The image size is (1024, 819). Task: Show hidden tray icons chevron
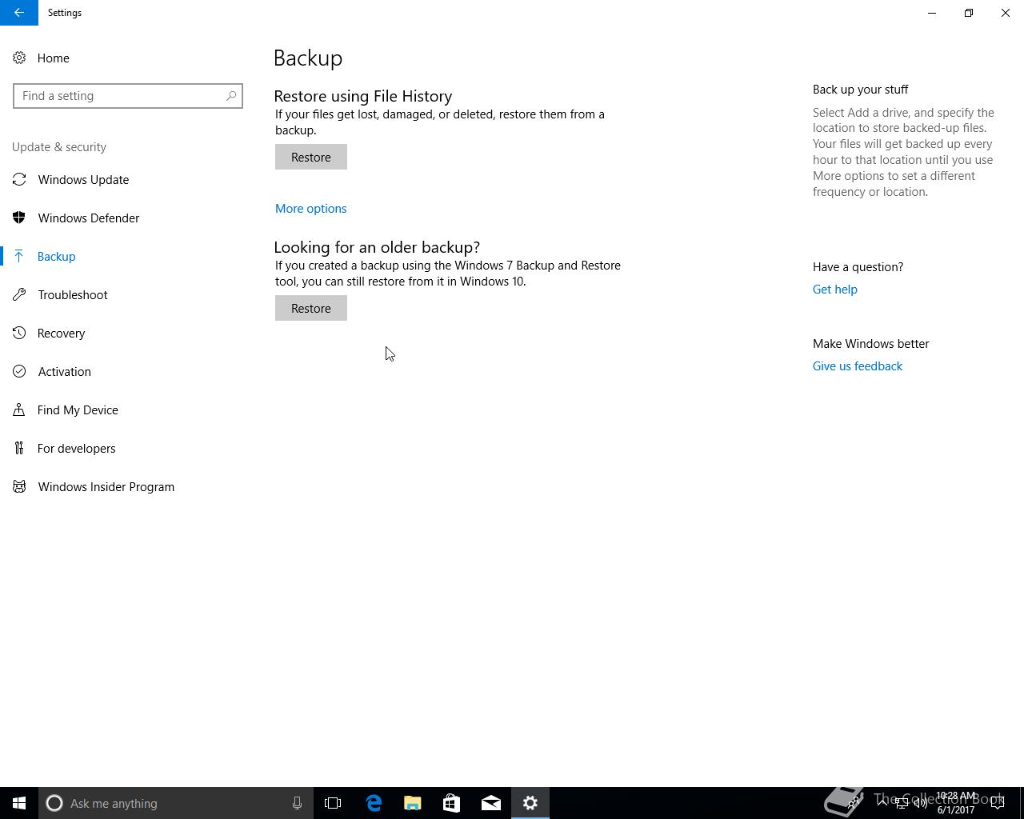(882, 803)
